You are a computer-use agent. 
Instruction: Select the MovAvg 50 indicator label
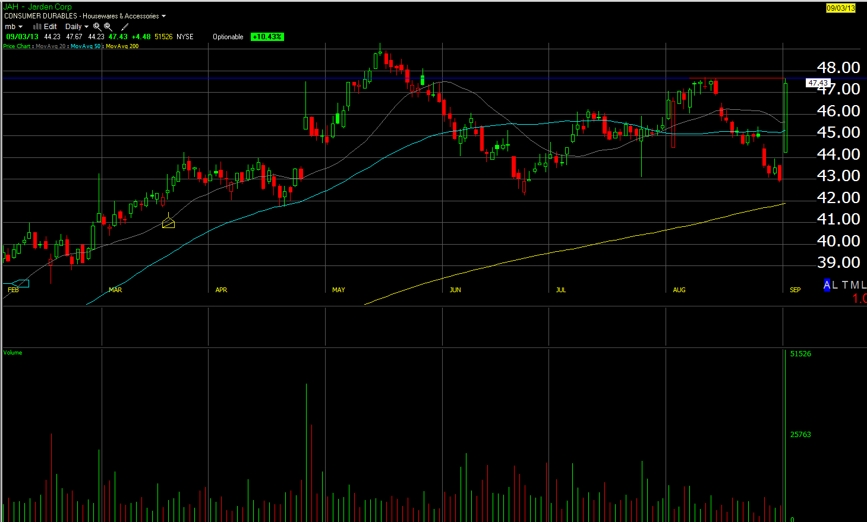(86, 46)
